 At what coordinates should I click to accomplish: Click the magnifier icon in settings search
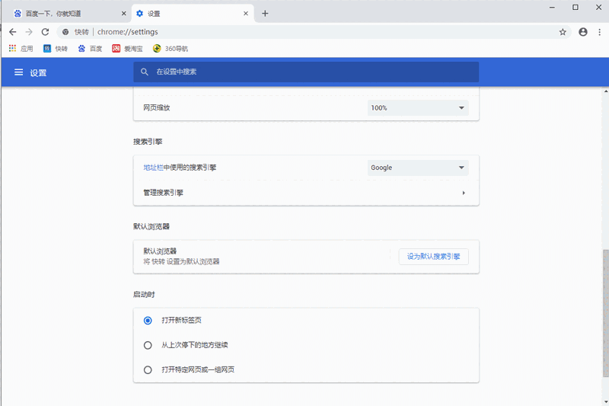point(145,72)
